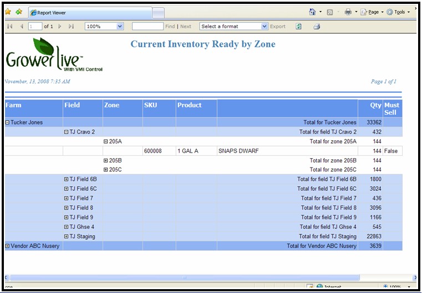This screenshot has width=422, height=293.
Task: Select the Report Viewer tab
Action: (x=89, y=12)
